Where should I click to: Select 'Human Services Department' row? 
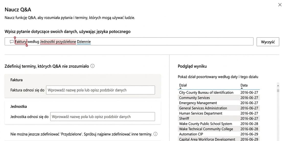pos(219,113)
